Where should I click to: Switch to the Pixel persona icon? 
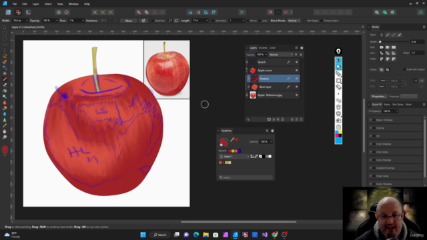tap(18, 12)
